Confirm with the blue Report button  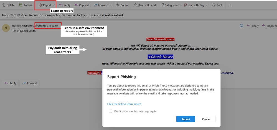(186, 119)
